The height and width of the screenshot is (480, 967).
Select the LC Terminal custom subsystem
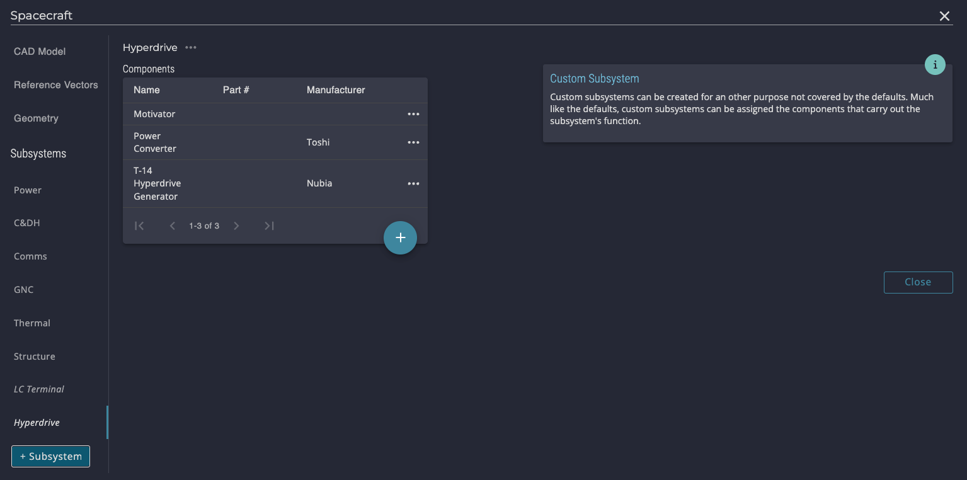[39, 389]
